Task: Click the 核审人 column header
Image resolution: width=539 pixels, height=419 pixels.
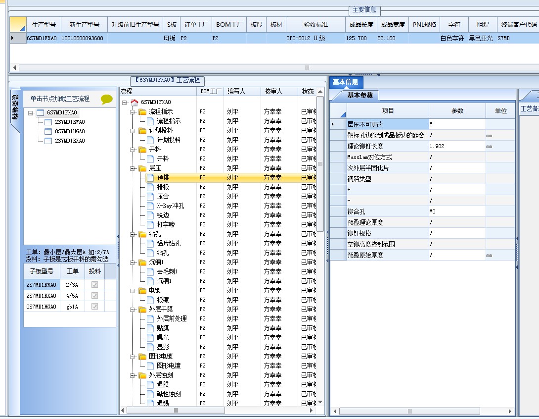Action: pos(279,91)
